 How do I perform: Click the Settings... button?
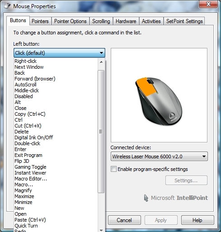[x=186, y=180]
